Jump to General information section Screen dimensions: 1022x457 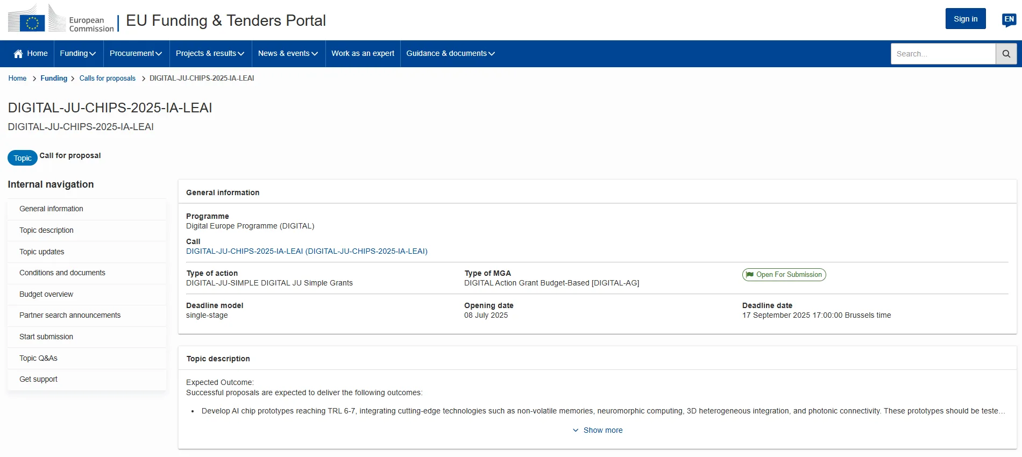[87, 209]
